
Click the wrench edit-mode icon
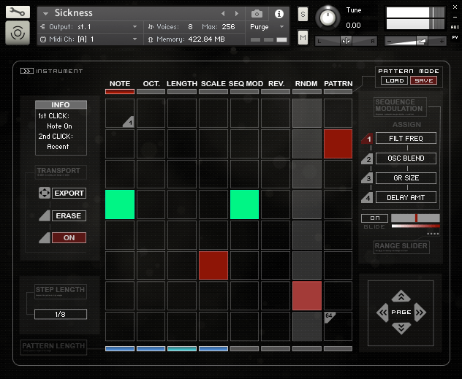pos(18,12)
